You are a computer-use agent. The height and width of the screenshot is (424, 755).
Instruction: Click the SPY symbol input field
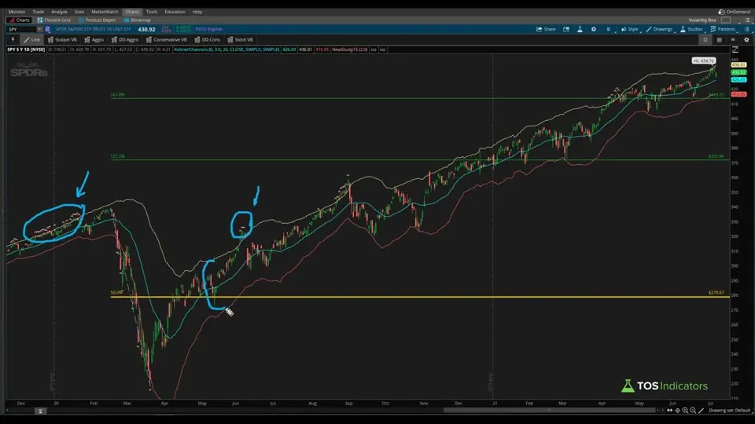pyautogui.click(x=22, y=29)
